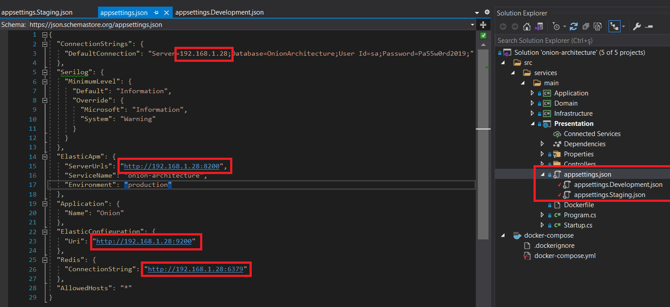The width and height of the screenshot is (670, 307).
Task: Select appsettings.Staging.json in Solution Explorer
Action: pos(609,195)
